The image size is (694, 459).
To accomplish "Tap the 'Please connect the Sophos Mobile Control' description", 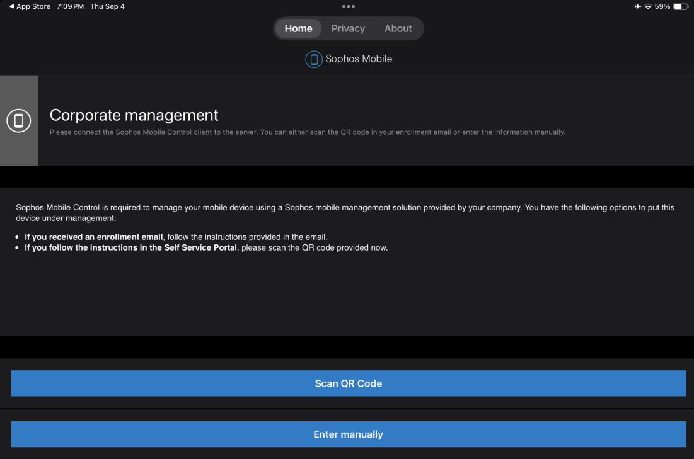I will coord(308,132).
